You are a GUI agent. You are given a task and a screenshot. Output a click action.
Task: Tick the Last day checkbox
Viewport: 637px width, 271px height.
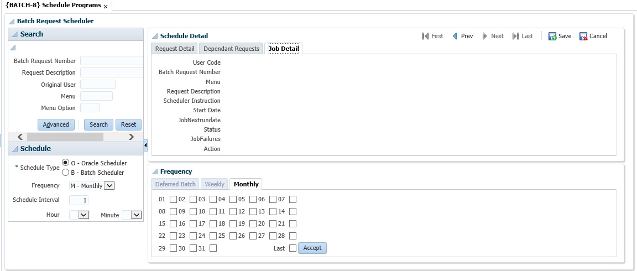click(293, 248)
